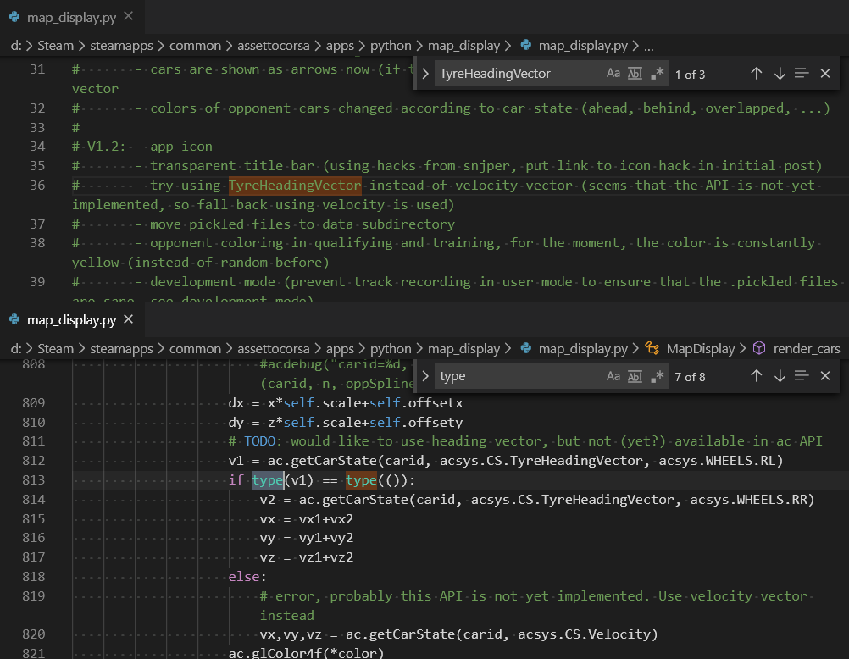Toggle Match Whole Word in the TyreHeadingVector find box
The image size is (849, 659).
(635, 73)
